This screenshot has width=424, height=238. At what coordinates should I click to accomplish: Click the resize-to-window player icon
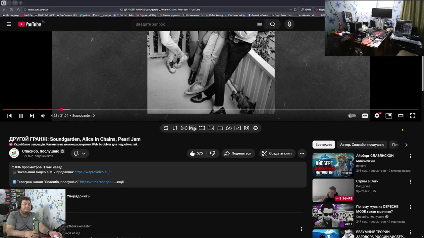click(x=211, y=128)
